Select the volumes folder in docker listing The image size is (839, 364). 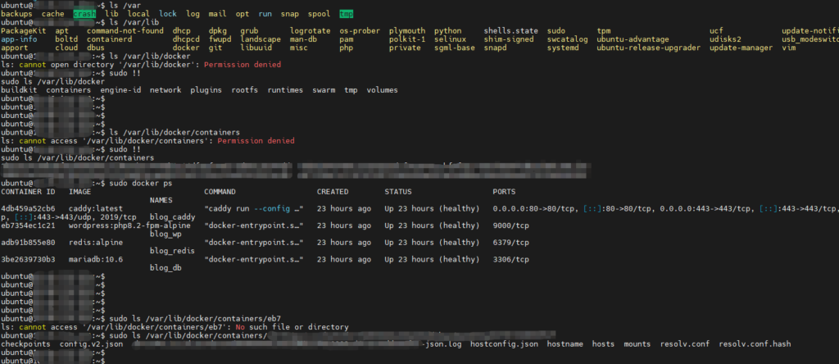click(x=385, y=89)
